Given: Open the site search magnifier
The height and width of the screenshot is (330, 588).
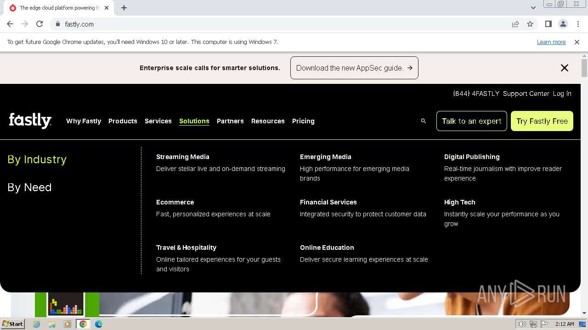Looking at the screenshot, I should (424, 121).
